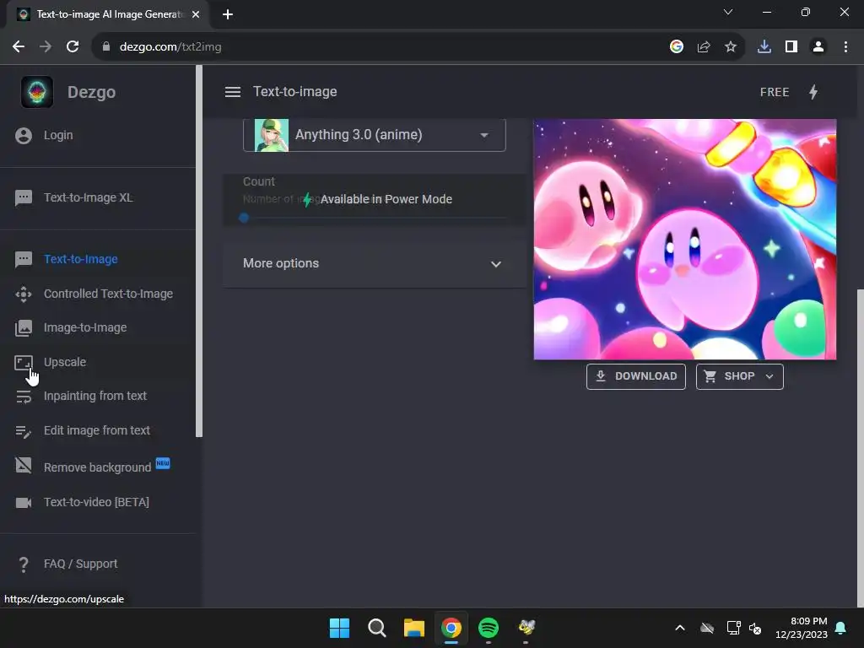Open the model dropdown Anything 3.0 (anime)

click(374, 135)
